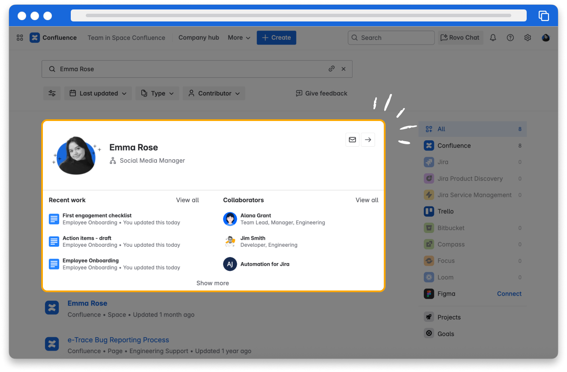Open Emma Rose's profile with arrow icon

368,139
